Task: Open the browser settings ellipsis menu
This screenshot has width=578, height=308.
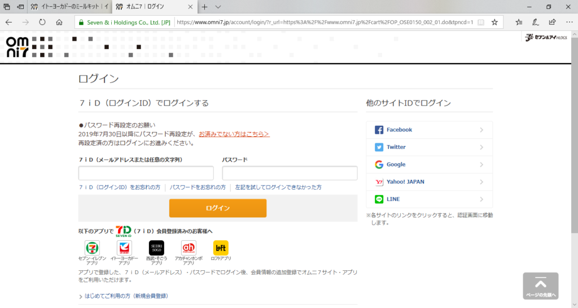Action: point(569,22)
